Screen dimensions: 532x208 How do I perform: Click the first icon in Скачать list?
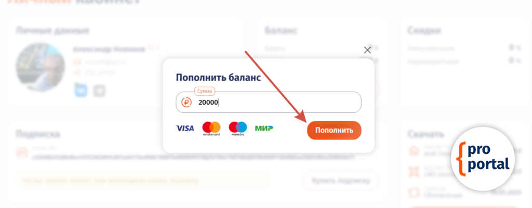414,150
